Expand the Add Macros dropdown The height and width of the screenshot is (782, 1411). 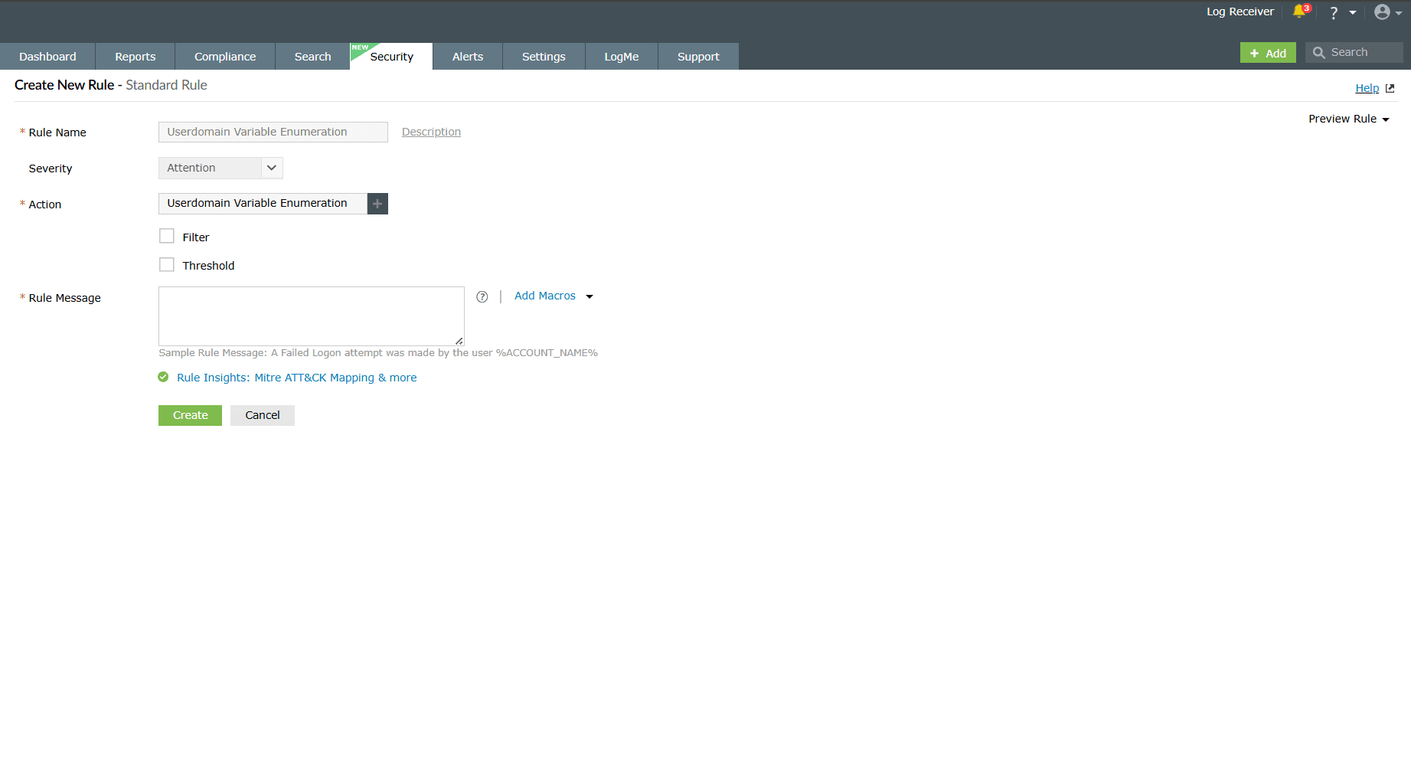point(553,296)
